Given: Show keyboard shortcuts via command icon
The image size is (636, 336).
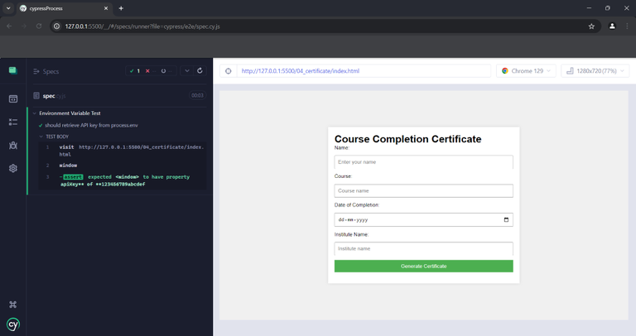Looking at the screenshot, I should coord(13,305).
